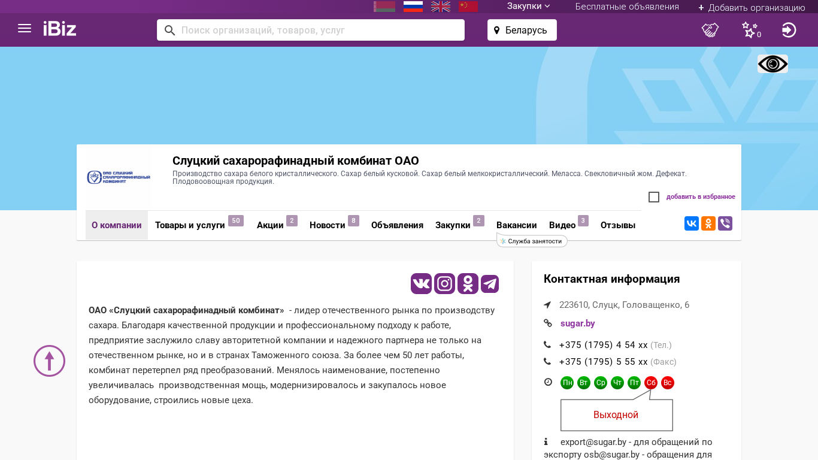The width and height of the screenshot is (818, 460).
Task: Visit the sugar.by website link
Action: (x=578, y=323)
